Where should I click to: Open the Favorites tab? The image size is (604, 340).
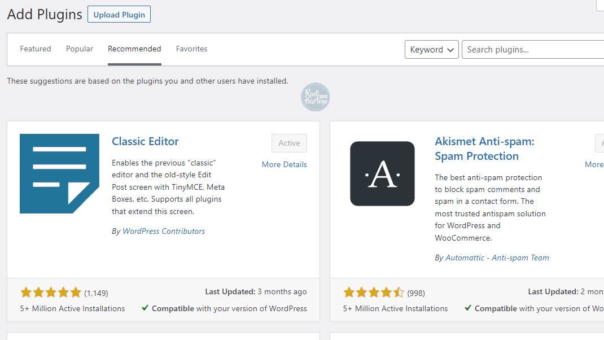pyautogui.click(x=192, y=49)
